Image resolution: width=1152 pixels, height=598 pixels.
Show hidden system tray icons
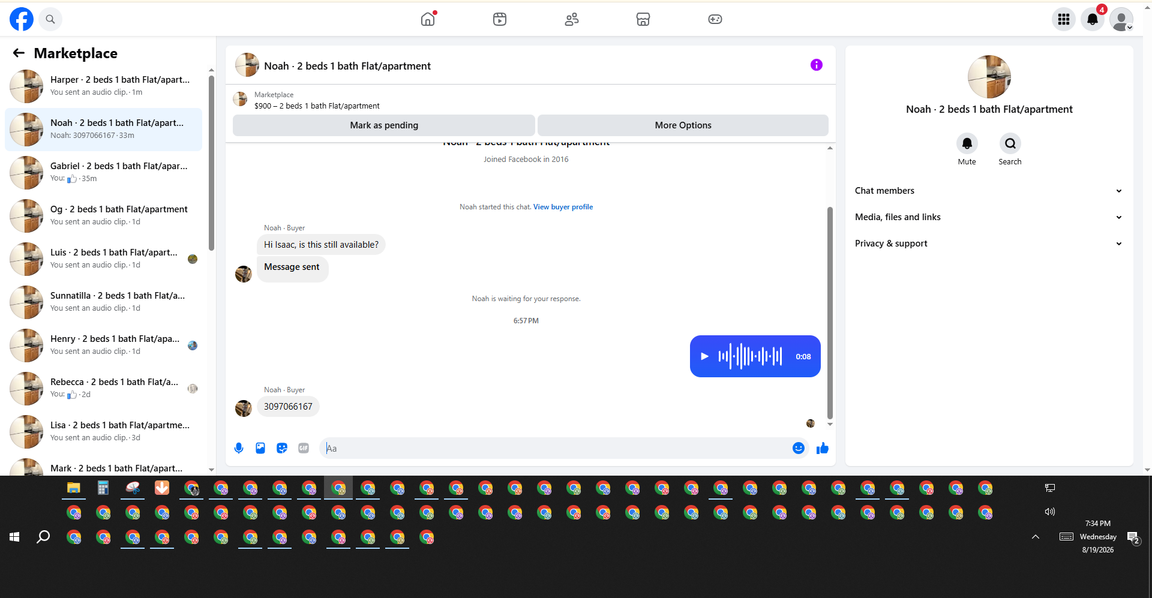pyautogui.click(x=1036, y=537)
